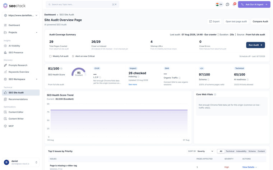
Task: Open MCP cube icon
Action: click(5, 126)
